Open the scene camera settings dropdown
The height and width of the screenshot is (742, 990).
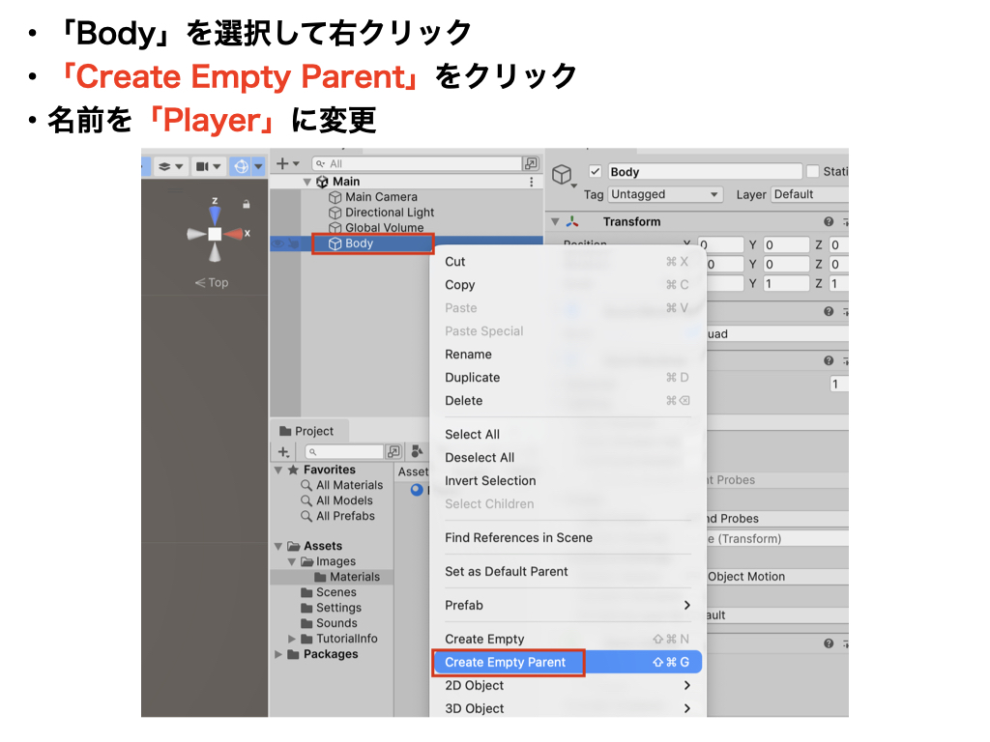point(209,166)
